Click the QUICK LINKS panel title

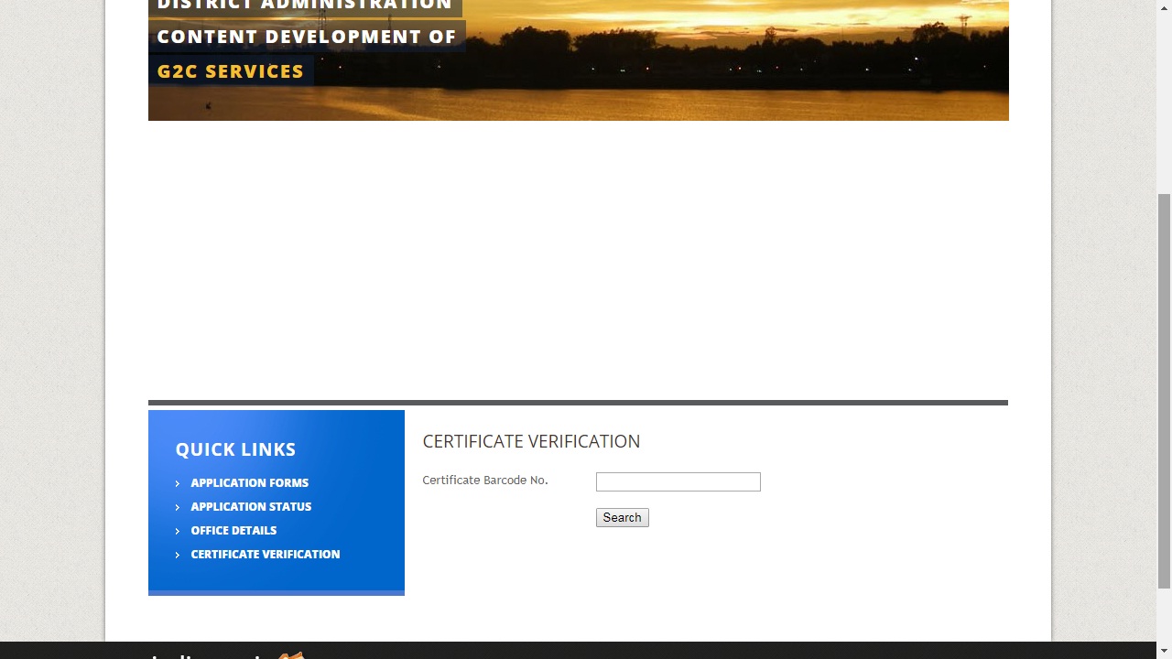tap(235, 449)
